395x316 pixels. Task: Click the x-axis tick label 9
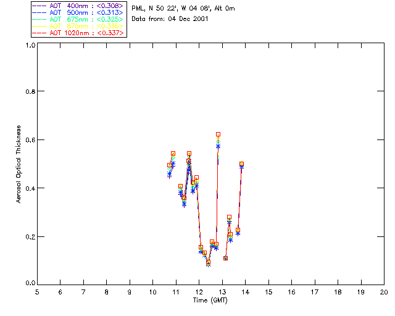(130, 292)
